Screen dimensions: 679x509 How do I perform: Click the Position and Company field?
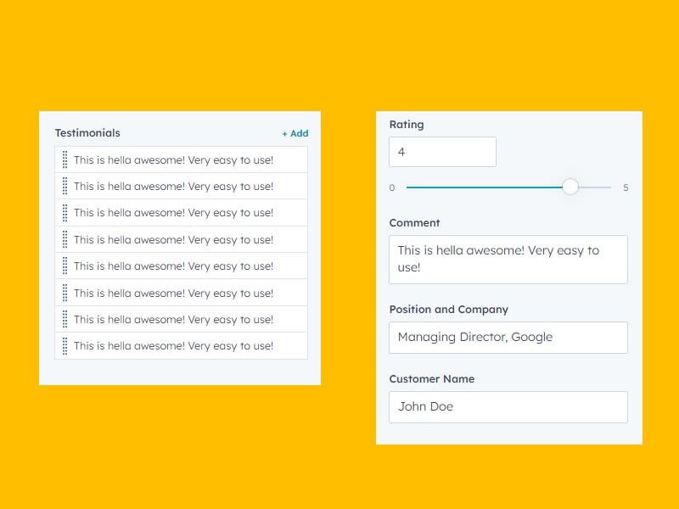pos(508,337)
